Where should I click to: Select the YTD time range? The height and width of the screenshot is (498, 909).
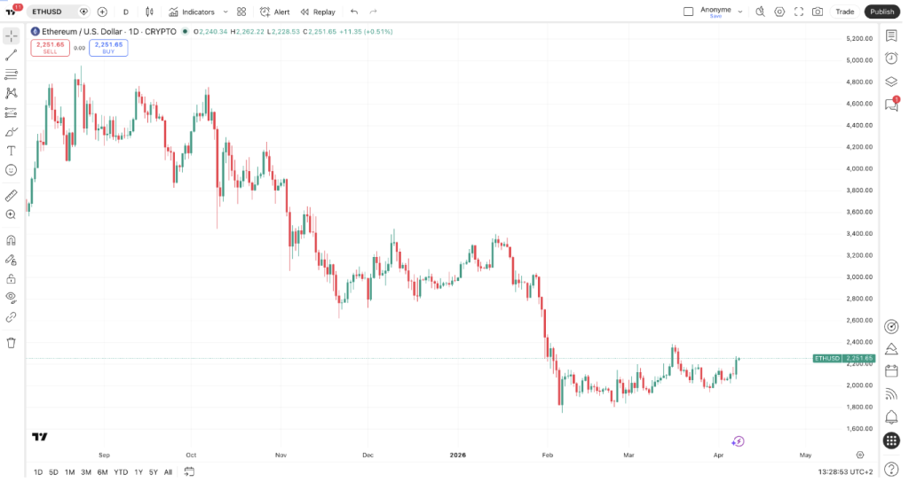click(x=121, y=472)
